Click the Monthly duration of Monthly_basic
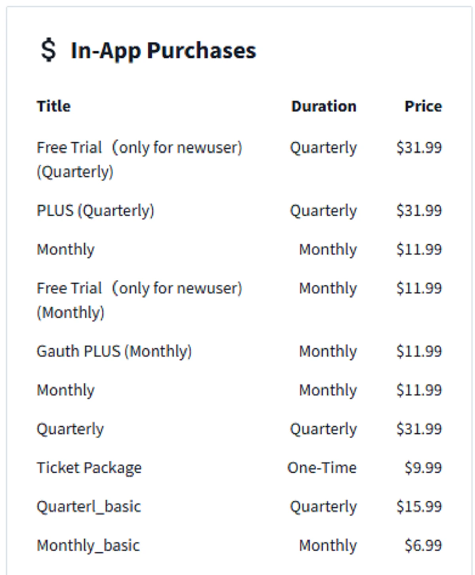The image size is (475, 575). [328, 545]
